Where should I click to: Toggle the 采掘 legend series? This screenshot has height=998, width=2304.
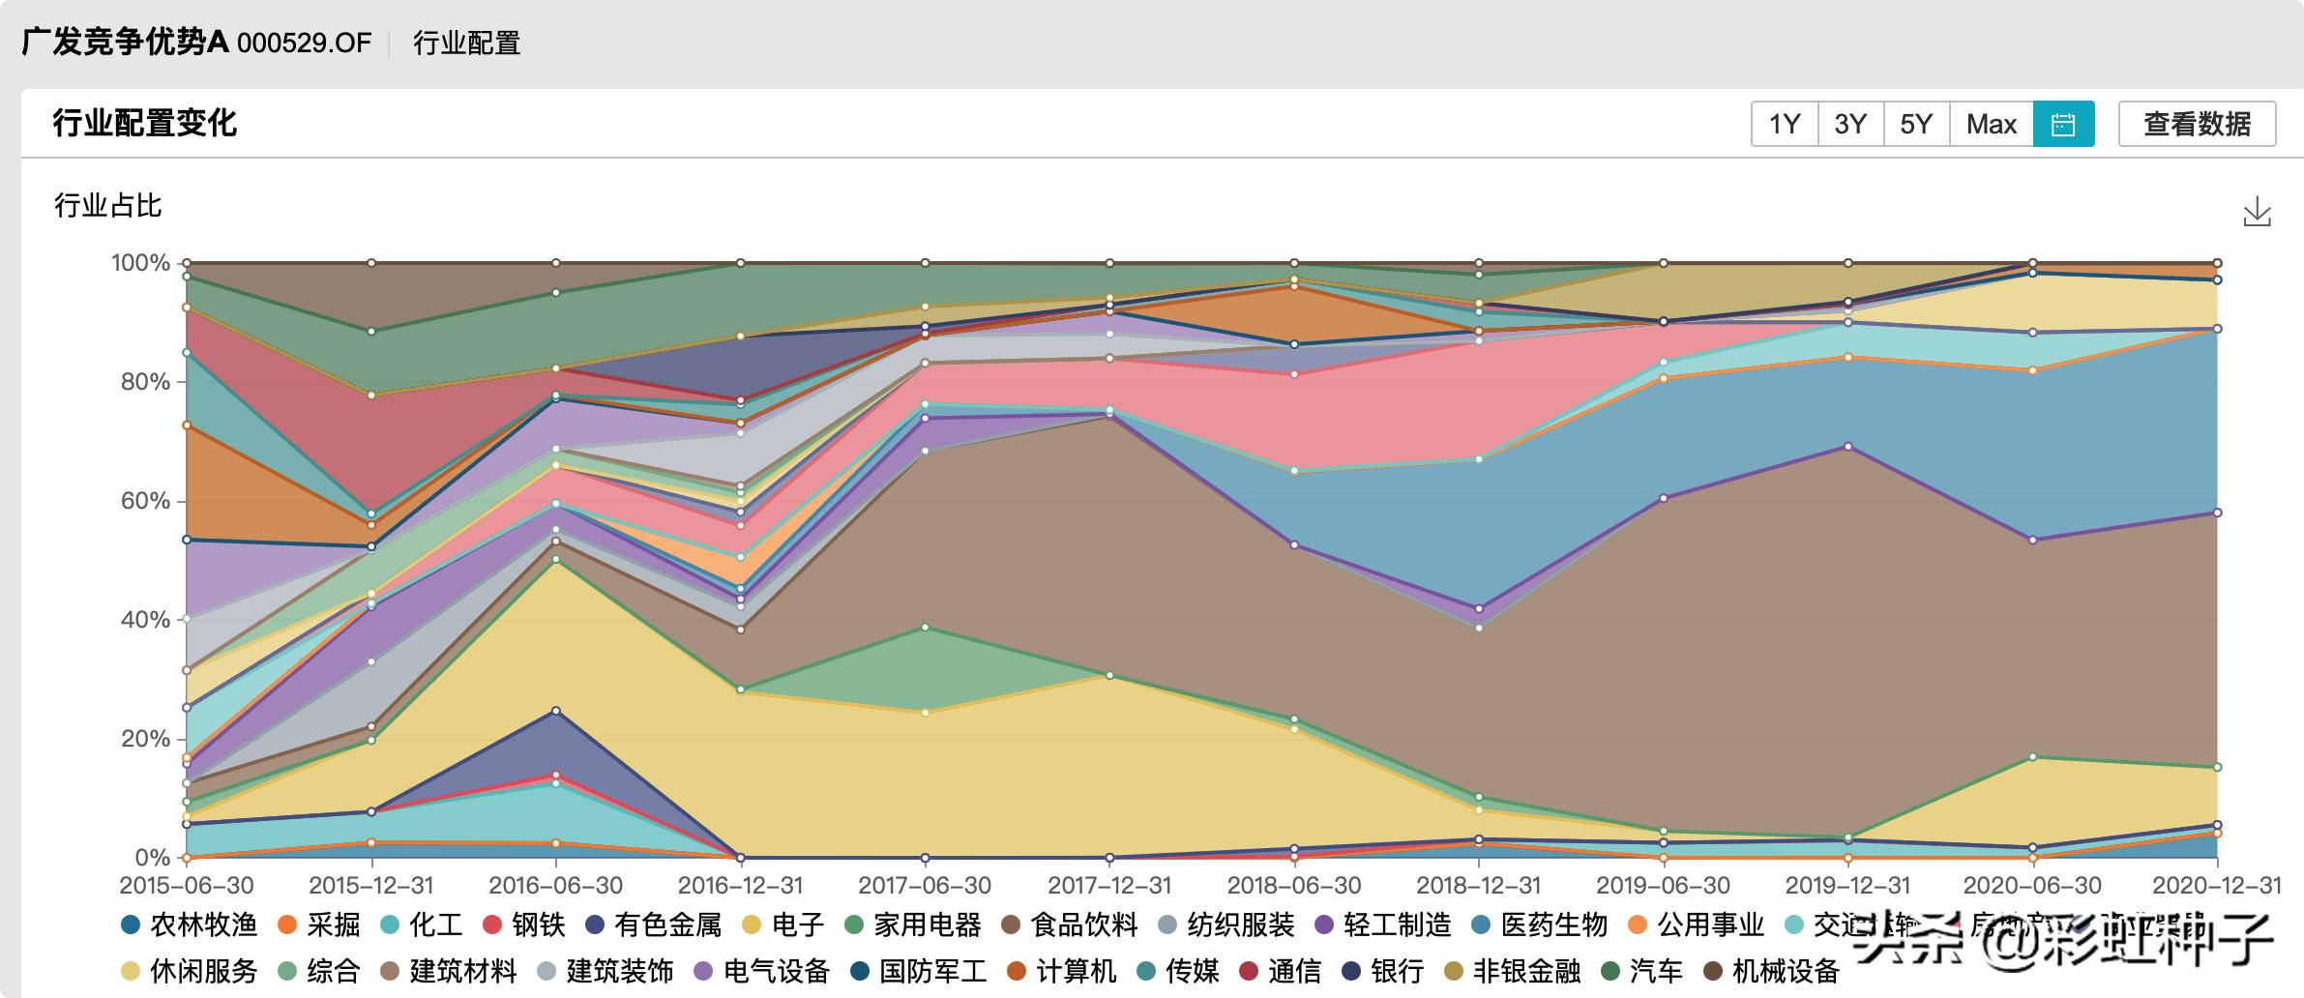tap(318, 925)
